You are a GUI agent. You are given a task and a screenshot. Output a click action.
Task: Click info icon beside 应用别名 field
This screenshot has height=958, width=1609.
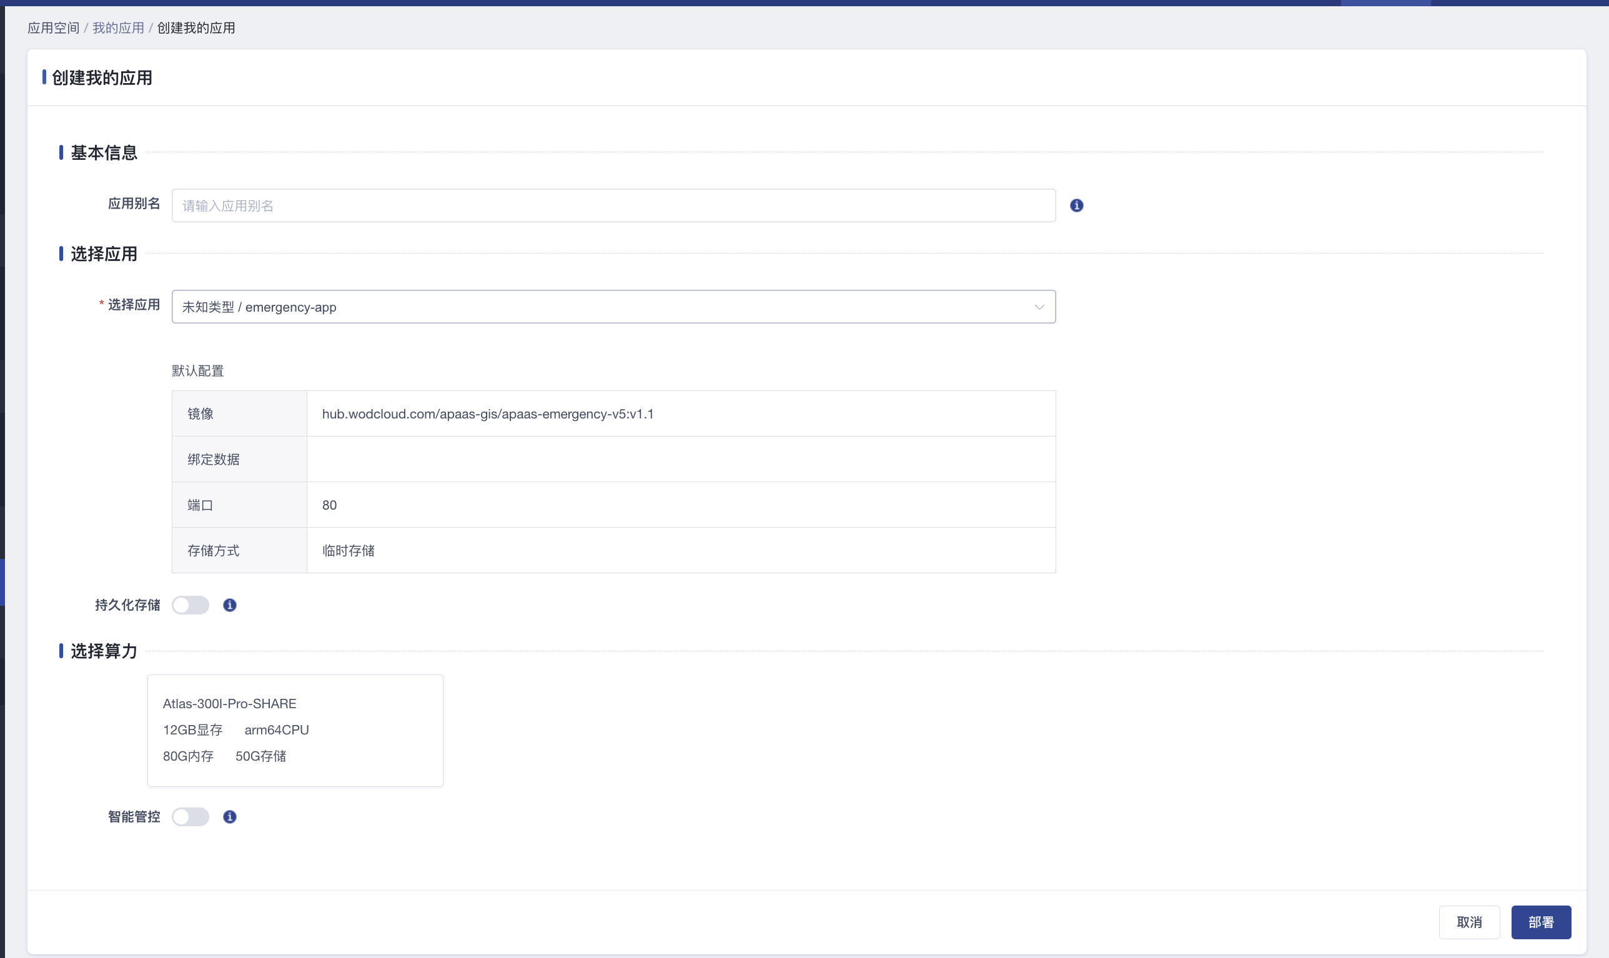coord(1076,205)
